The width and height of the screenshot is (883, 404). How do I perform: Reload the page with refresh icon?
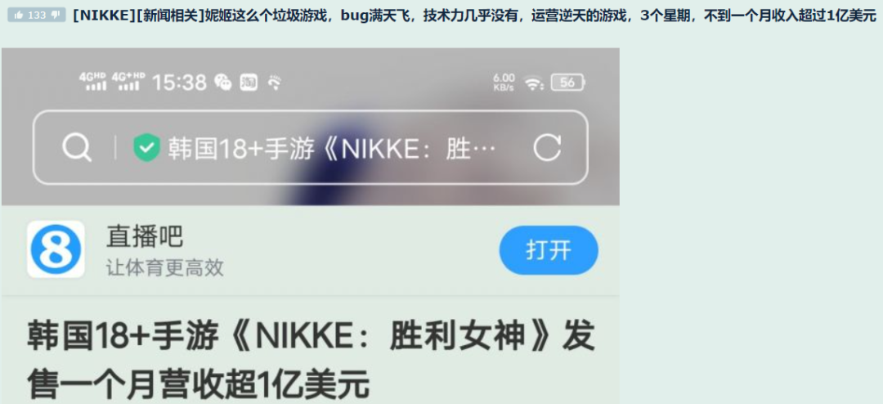tap(547, 148)
